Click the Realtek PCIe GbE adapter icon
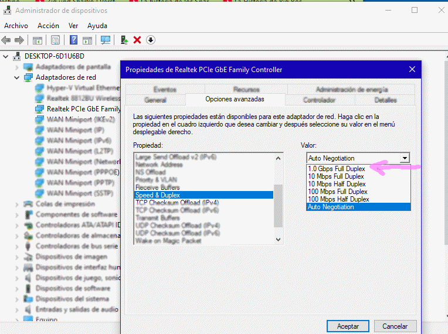448x334 pixels. [39, 109]
